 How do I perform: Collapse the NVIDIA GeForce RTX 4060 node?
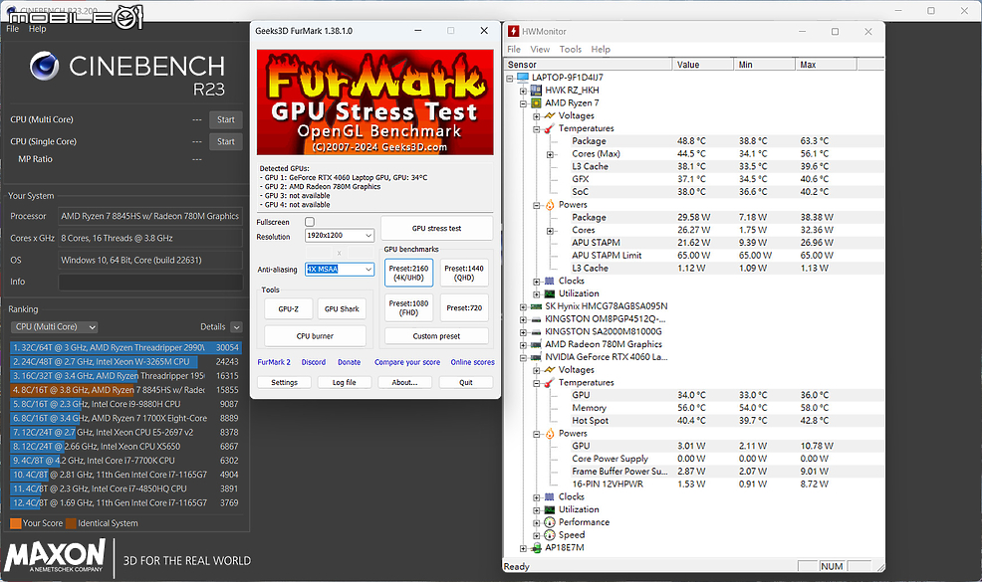click(523, 358)
